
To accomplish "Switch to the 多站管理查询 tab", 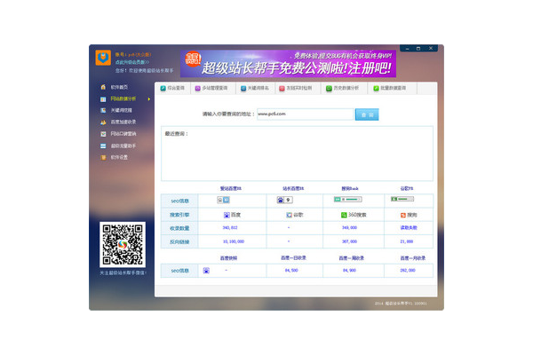I will point(211,88).
